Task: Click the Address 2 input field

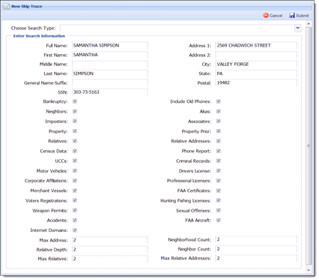Action: tap(256, 55)
